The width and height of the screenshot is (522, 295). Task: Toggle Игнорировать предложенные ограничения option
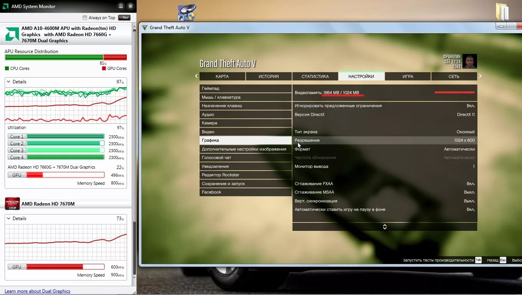click(x=385, y=106)
